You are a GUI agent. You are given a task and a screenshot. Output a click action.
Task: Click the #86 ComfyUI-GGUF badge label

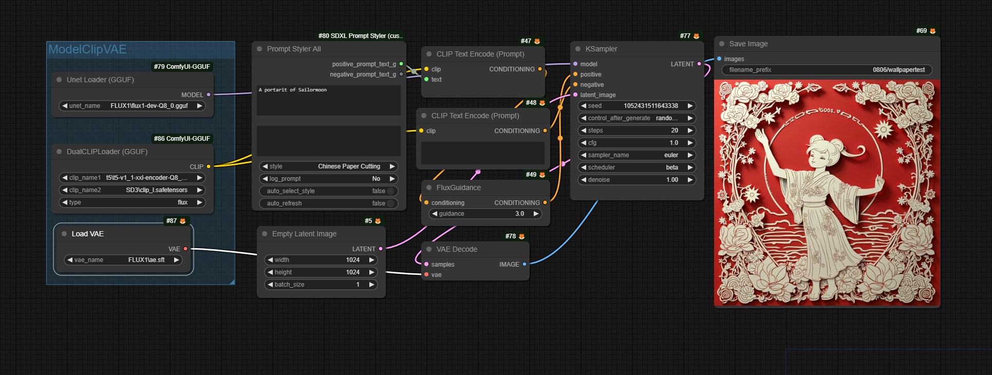[x=182, y=139]
